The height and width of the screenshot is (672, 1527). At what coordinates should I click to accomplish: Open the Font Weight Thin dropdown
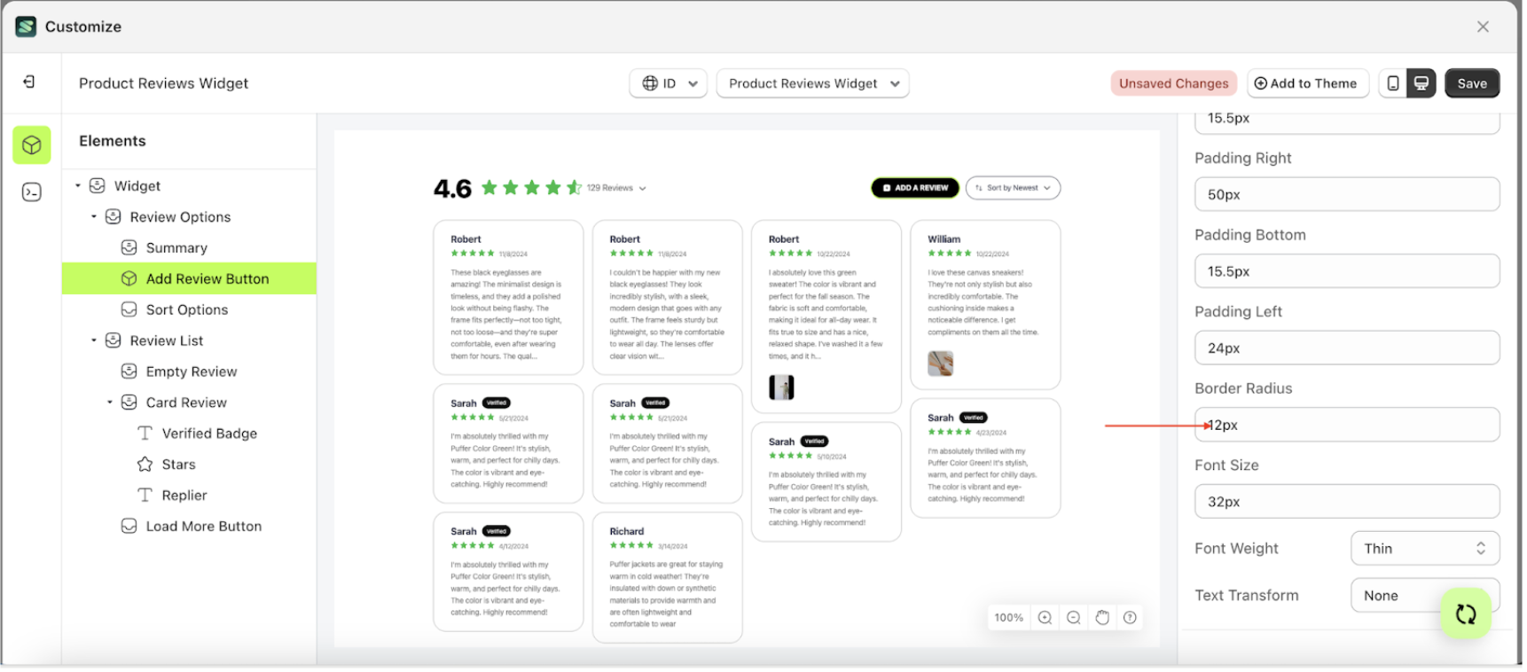(x=1425, y=548)
